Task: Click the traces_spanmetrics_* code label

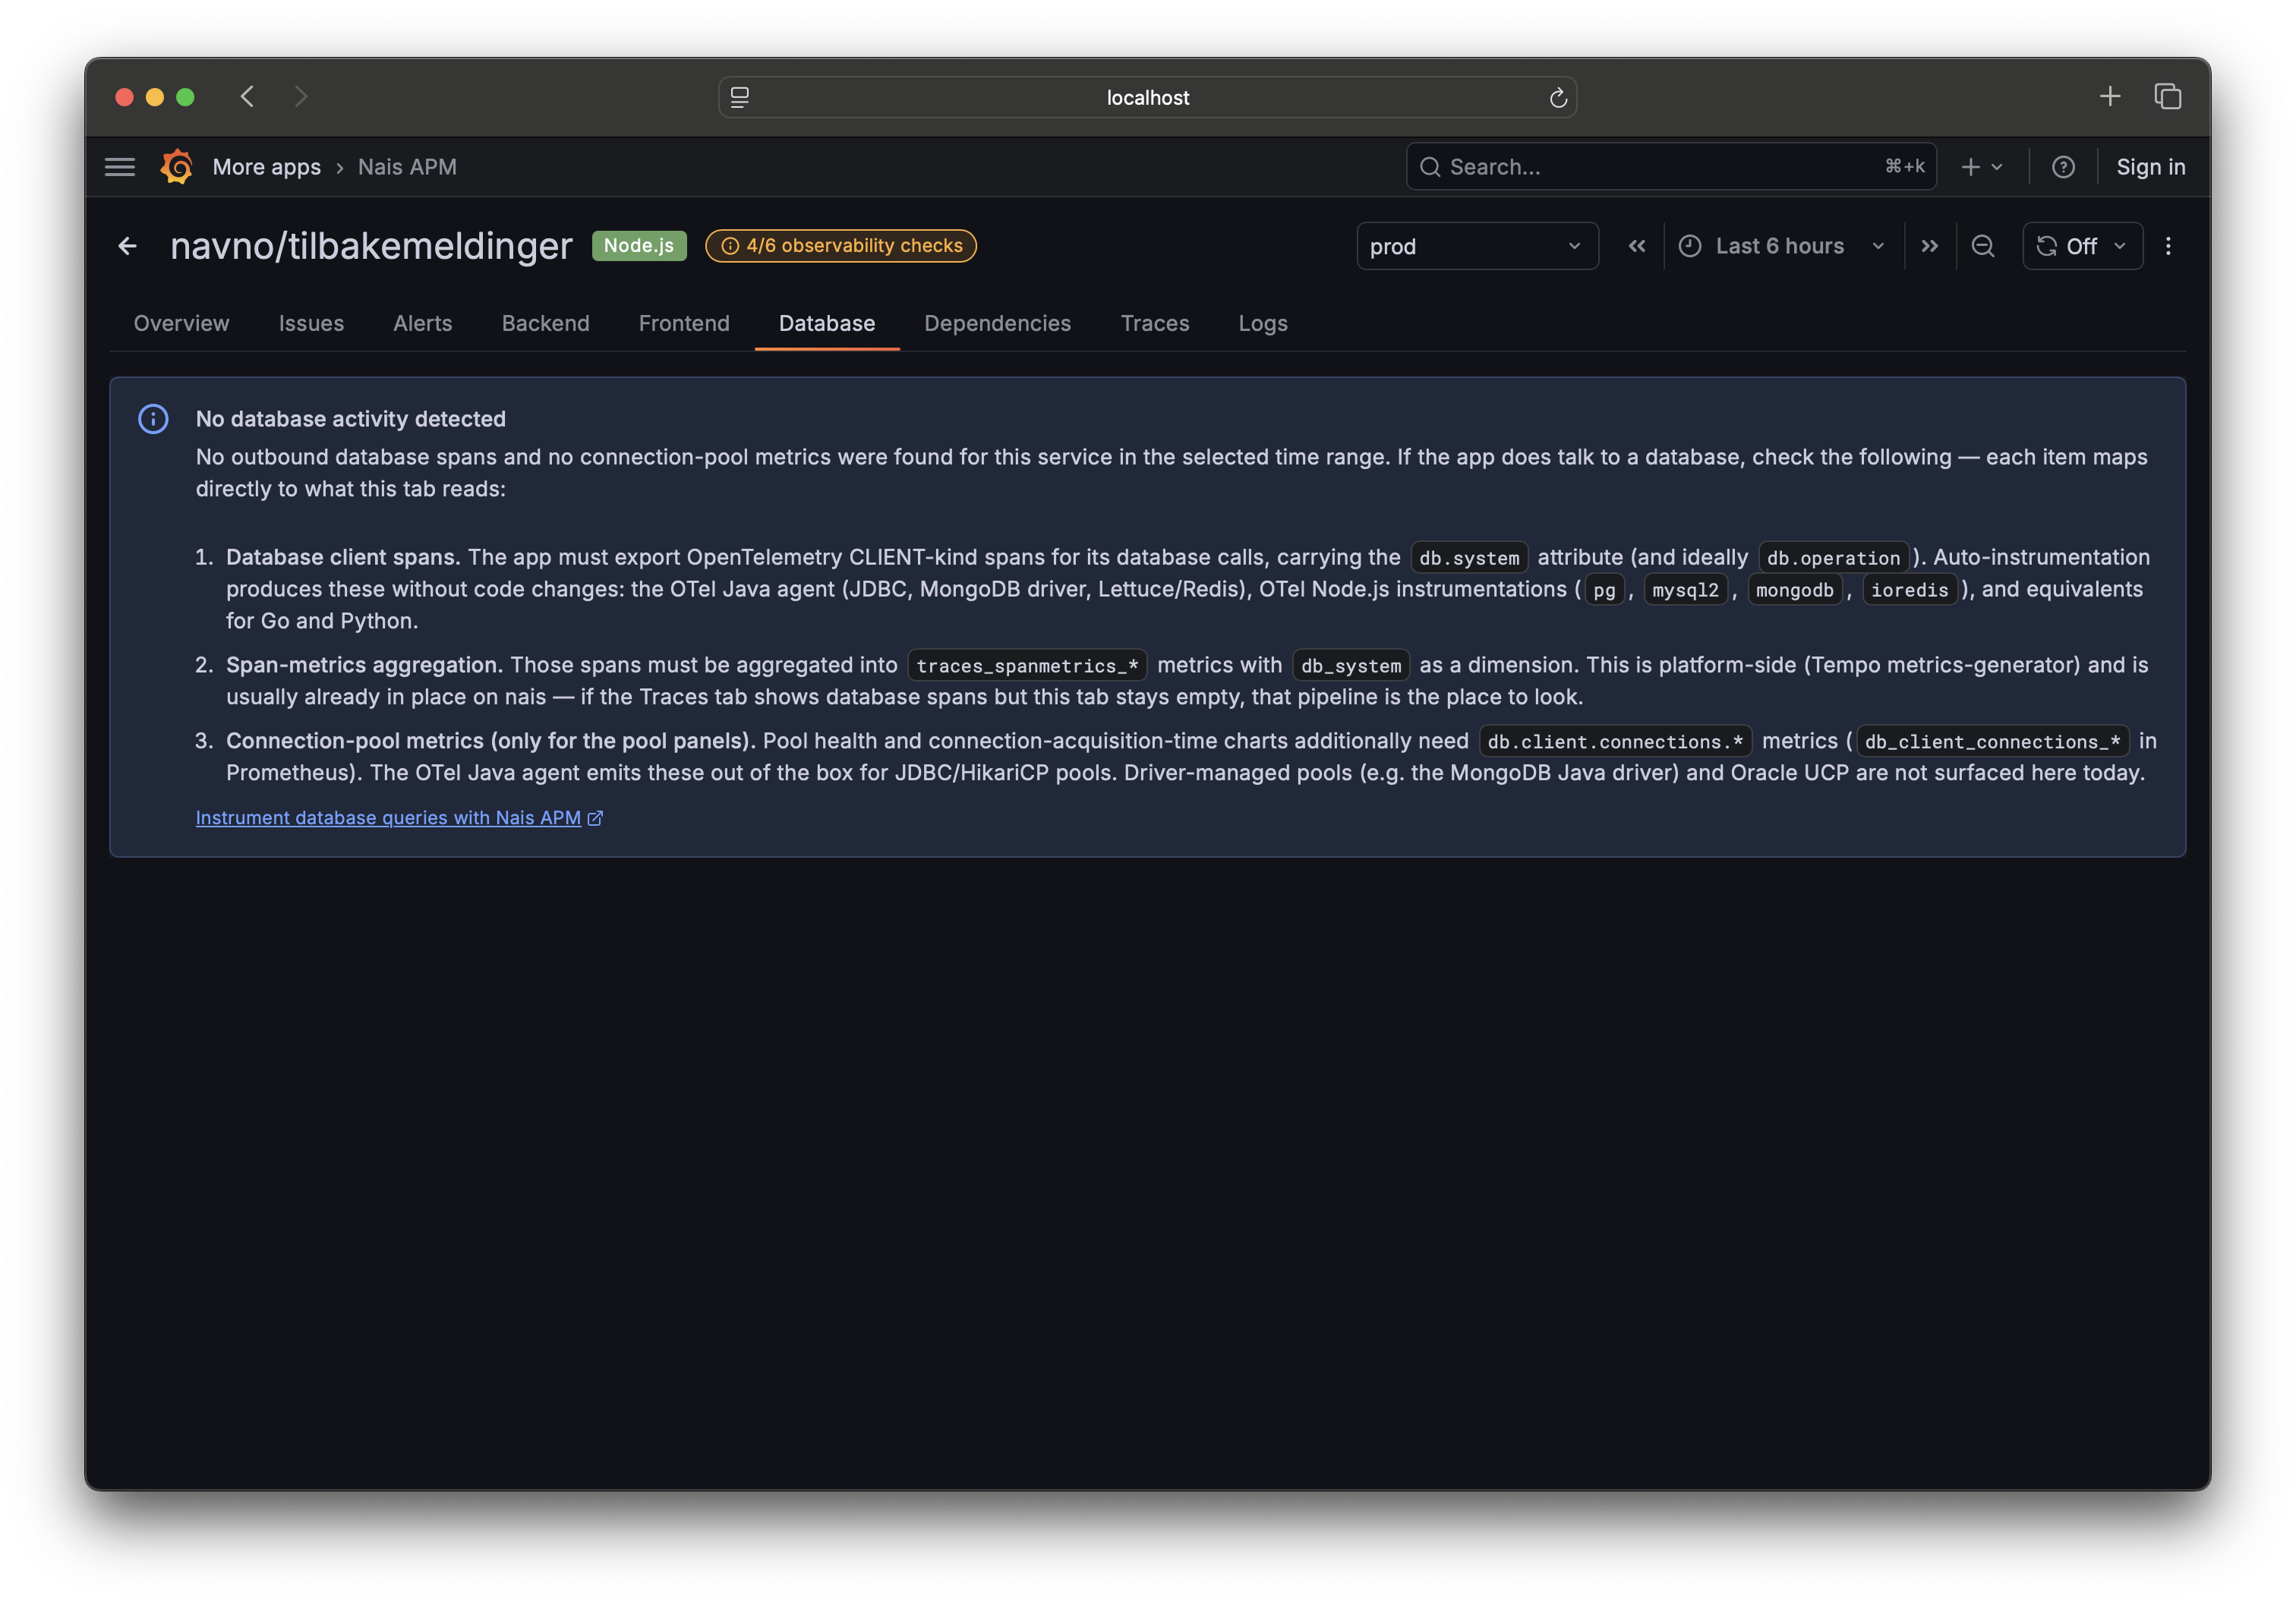Action: click(x=1027, y=666)
